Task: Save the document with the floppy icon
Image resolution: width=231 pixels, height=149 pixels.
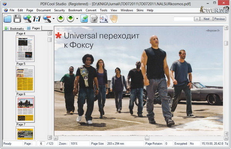Action: [17, 18]
